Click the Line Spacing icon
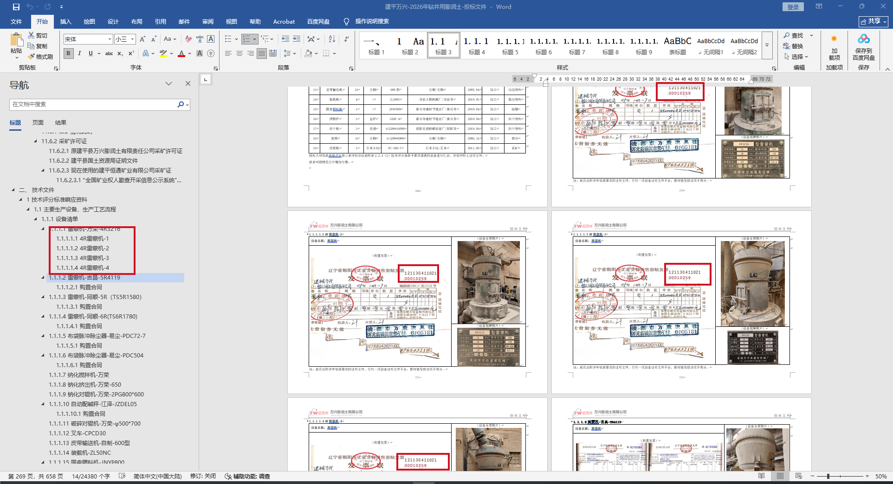Screen dimensions: 893x484 [x=287, y=53]
